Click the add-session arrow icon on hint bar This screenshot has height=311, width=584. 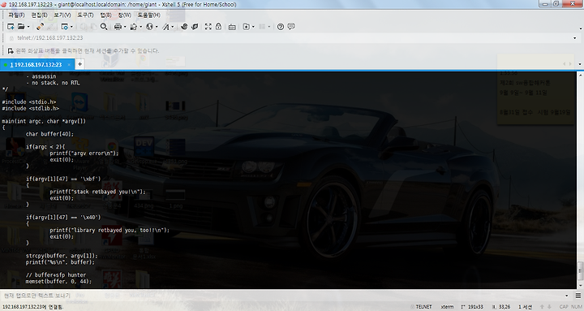click(x=11, y=50)
